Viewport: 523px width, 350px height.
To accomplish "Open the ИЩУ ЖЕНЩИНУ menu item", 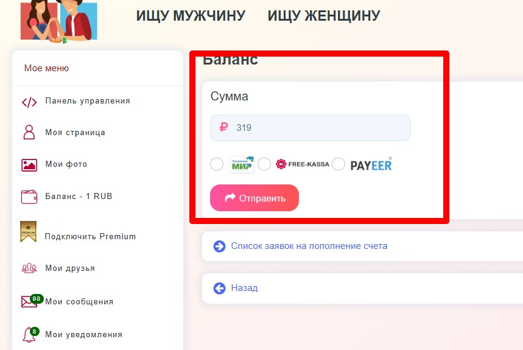I will pos(324,16).
